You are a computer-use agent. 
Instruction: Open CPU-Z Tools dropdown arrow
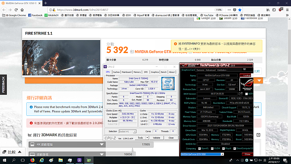[147, 138]
